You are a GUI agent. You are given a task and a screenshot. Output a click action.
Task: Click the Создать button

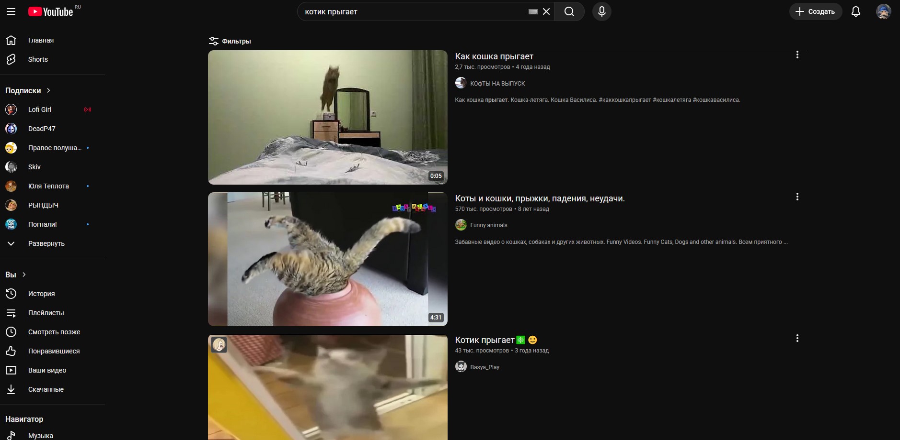pyautogui.click(x=816, y=11)
